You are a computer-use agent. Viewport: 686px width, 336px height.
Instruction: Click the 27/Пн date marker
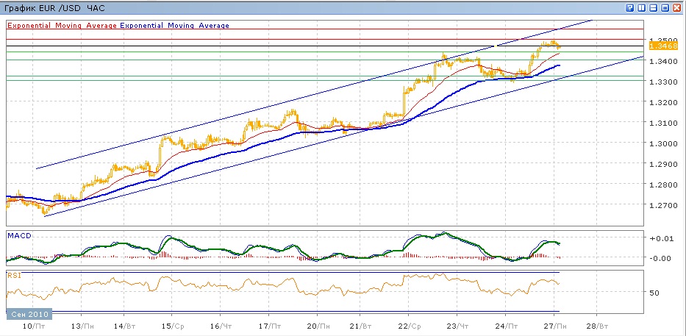pyautogui.click(x=557, y=324)
